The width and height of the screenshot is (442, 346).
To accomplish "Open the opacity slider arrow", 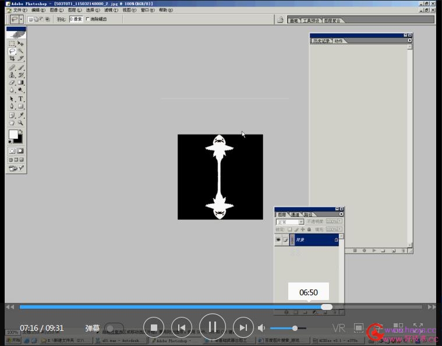I will coord(340,221).
